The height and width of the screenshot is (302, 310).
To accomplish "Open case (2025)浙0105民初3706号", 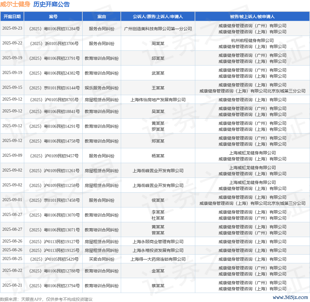I will pyautogui.click(x=53, y=43).
